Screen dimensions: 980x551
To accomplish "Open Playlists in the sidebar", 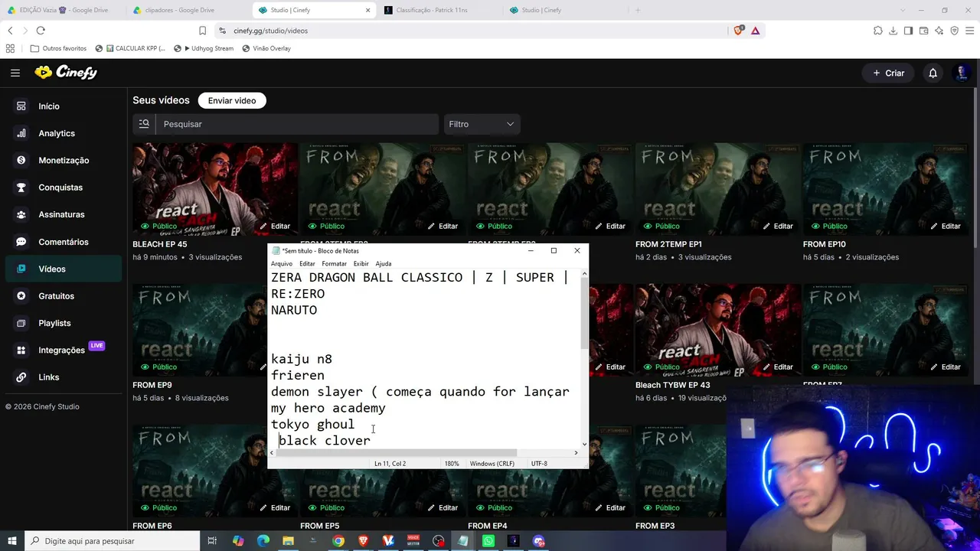I will pyautogui.click(x=64, y=323).
